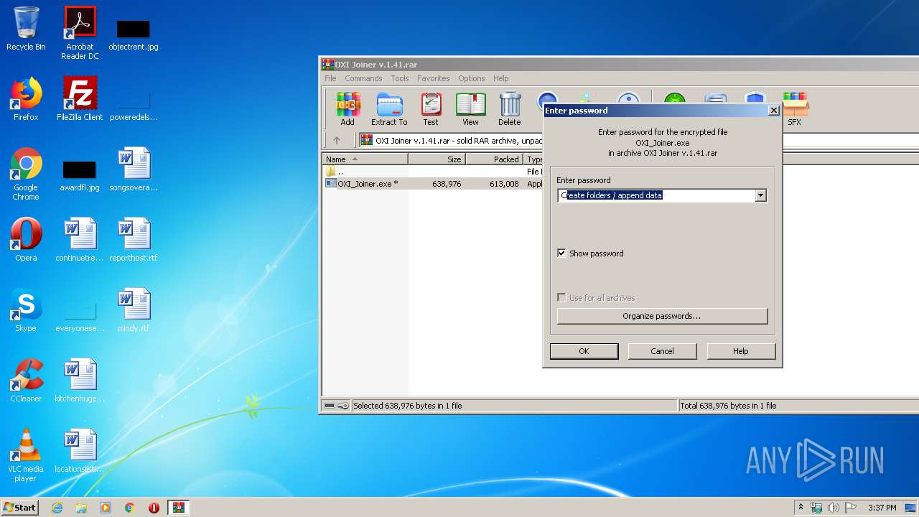
Task: Click Cancel in the password dialog
Action: [662, 351]
